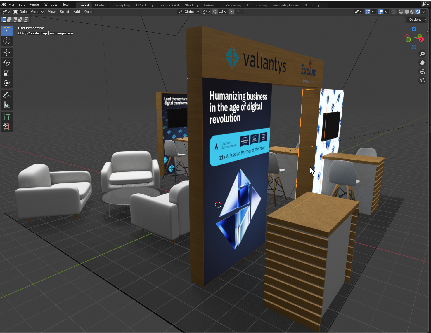
Task: Switch to wireframe viewport shading
Action: [401, 12]
